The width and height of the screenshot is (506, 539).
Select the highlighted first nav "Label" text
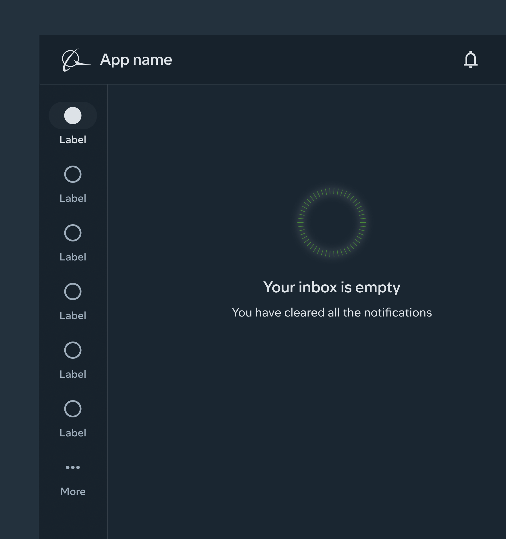(x=73, y=140)
